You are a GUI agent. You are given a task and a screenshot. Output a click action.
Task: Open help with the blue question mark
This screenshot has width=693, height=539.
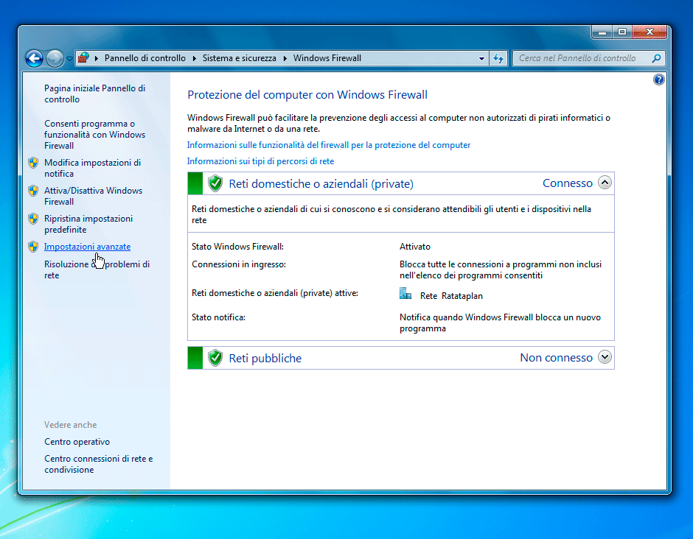[x=658, y=80]
